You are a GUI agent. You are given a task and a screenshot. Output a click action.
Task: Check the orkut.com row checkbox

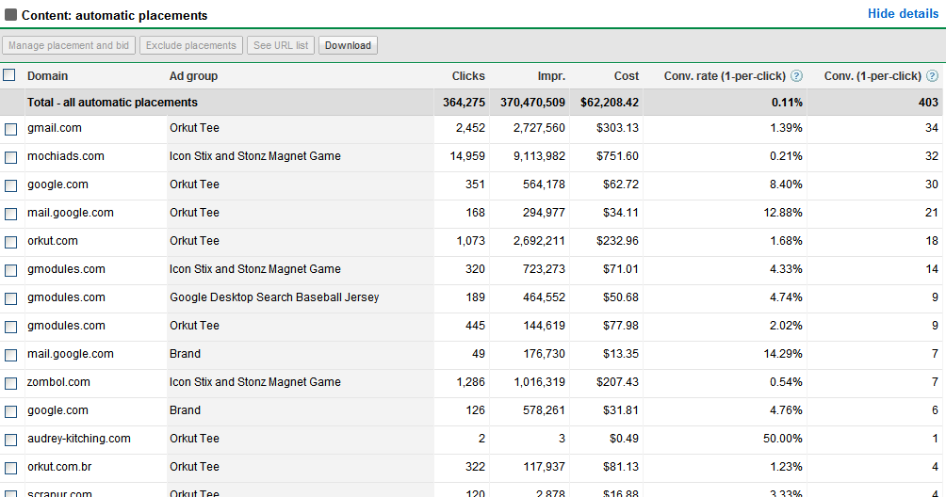pos(10,242)
